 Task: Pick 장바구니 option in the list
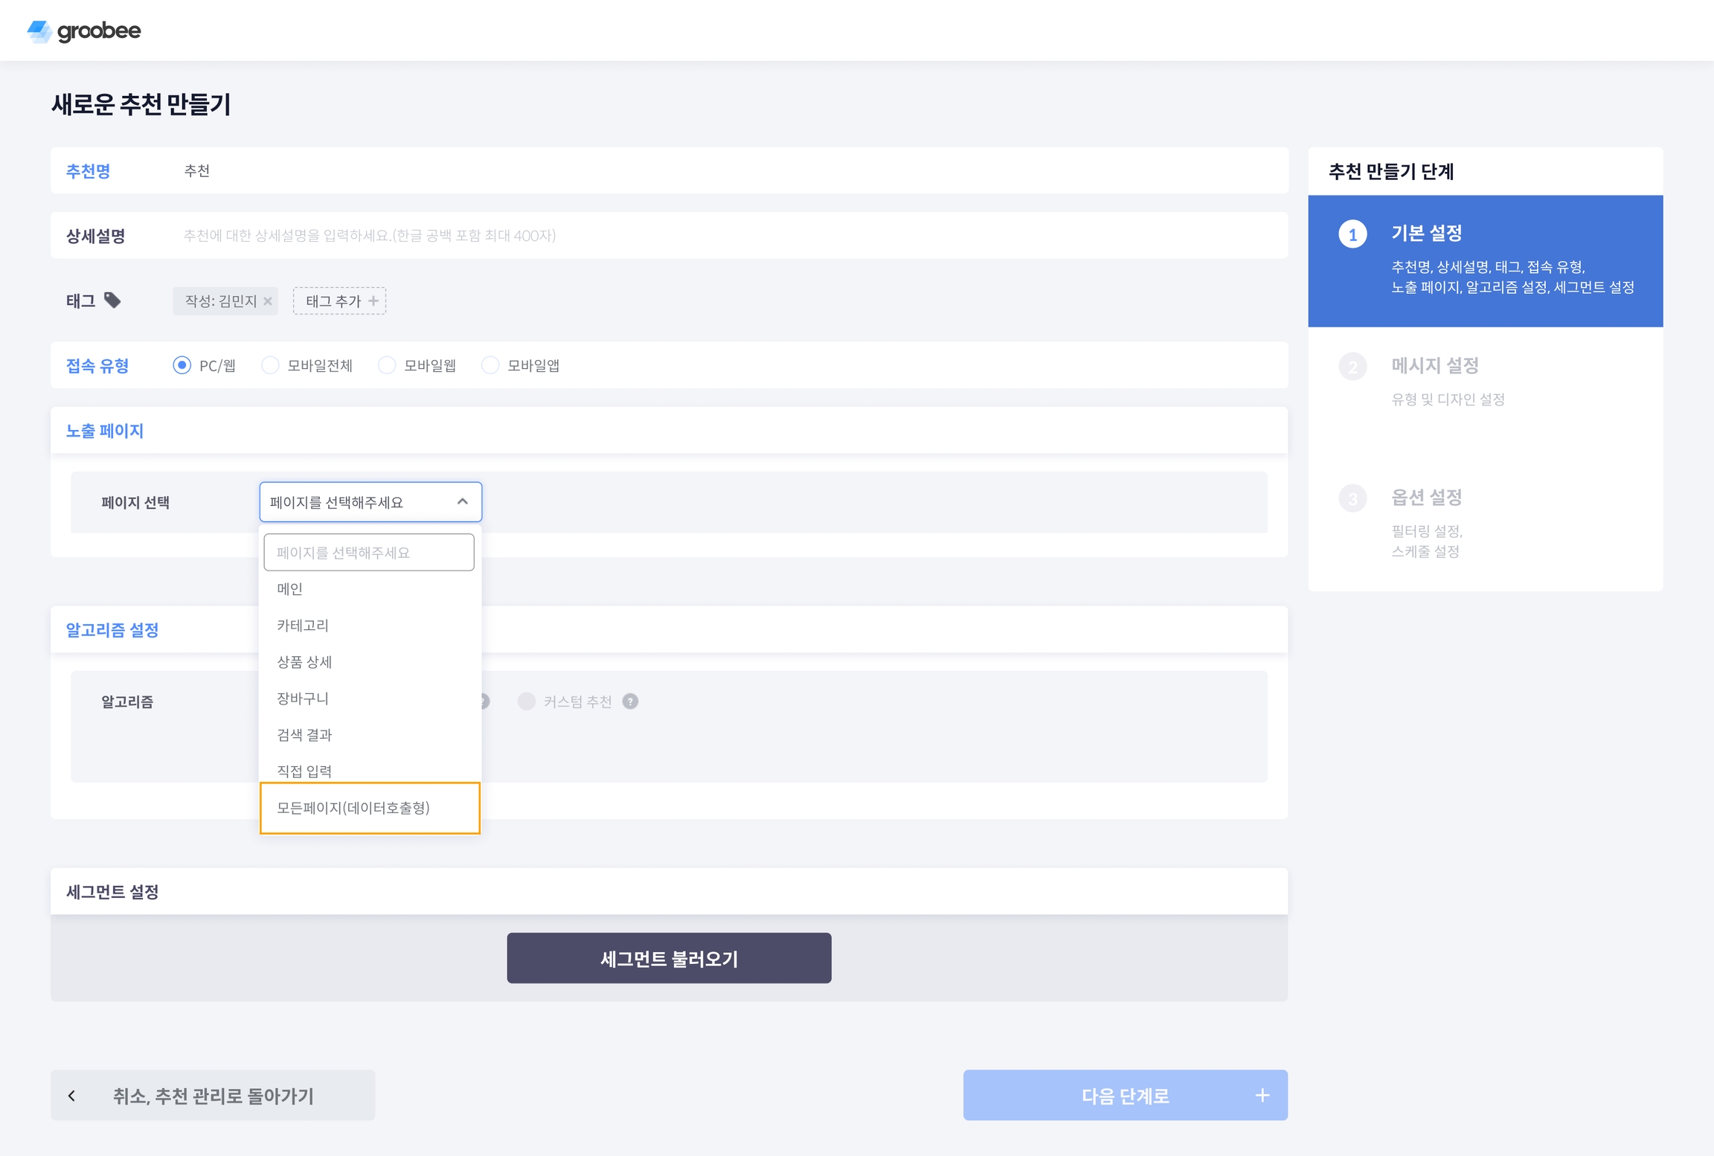[303, 699]
